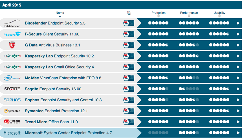Click the Seqrite logo

coord(12,89)
